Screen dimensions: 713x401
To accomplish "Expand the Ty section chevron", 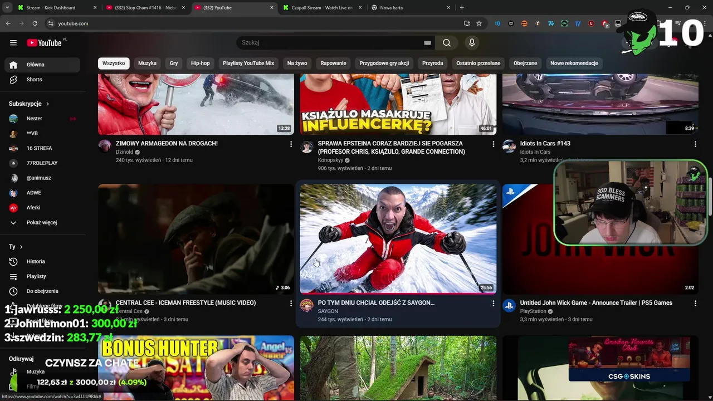I will tap(21, 247).
